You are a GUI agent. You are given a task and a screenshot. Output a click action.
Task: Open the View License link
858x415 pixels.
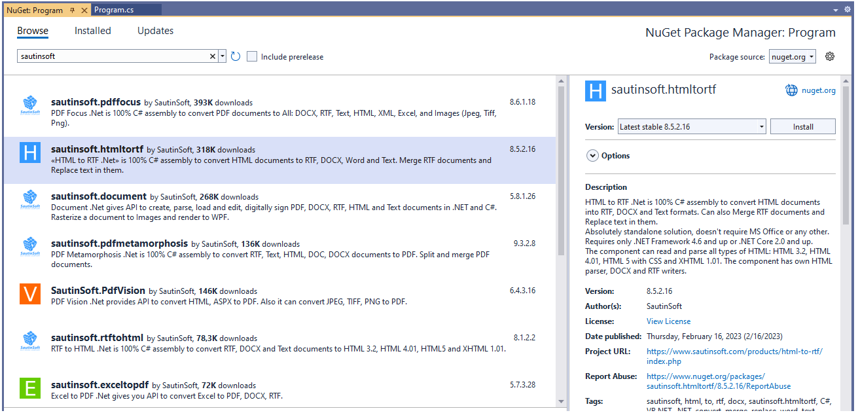(x=668, y=321)
